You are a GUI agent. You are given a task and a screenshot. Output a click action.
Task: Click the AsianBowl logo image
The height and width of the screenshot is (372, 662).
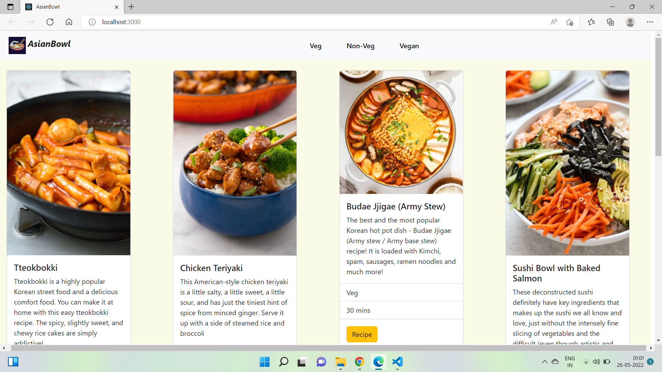(17, 45)
